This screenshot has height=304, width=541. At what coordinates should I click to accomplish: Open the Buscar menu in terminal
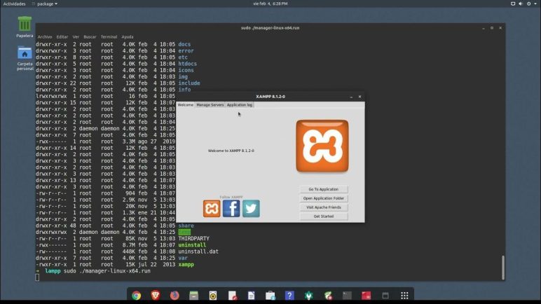pyautogui.click(x=90, y=37)
